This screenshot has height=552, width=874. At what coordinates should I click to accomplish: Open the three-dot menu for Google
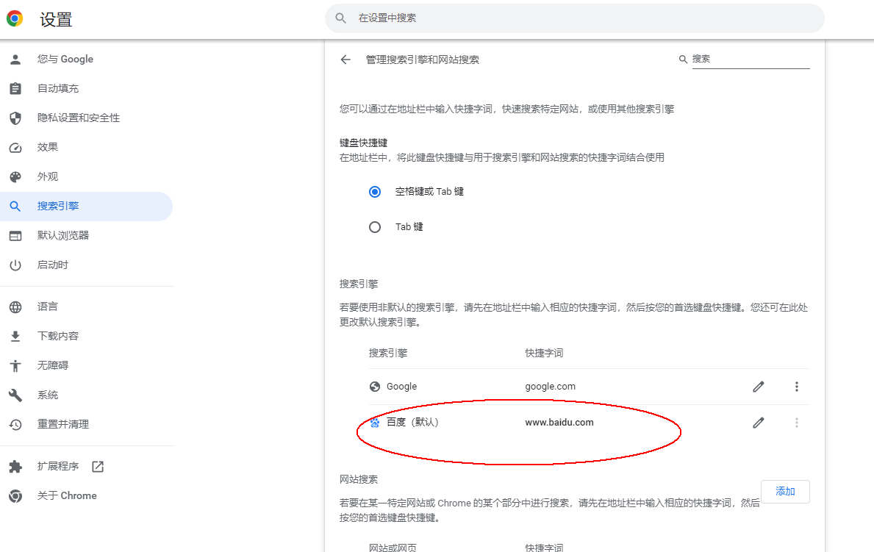pos(796,387)
